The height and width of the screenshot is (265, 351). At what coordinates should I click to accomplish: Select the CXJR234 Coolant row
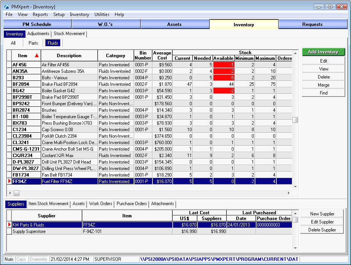(149, 156)
